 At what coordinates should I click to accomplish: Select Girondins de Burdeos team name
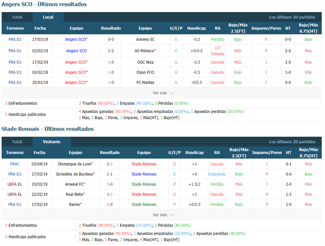[x=75, y=174]
